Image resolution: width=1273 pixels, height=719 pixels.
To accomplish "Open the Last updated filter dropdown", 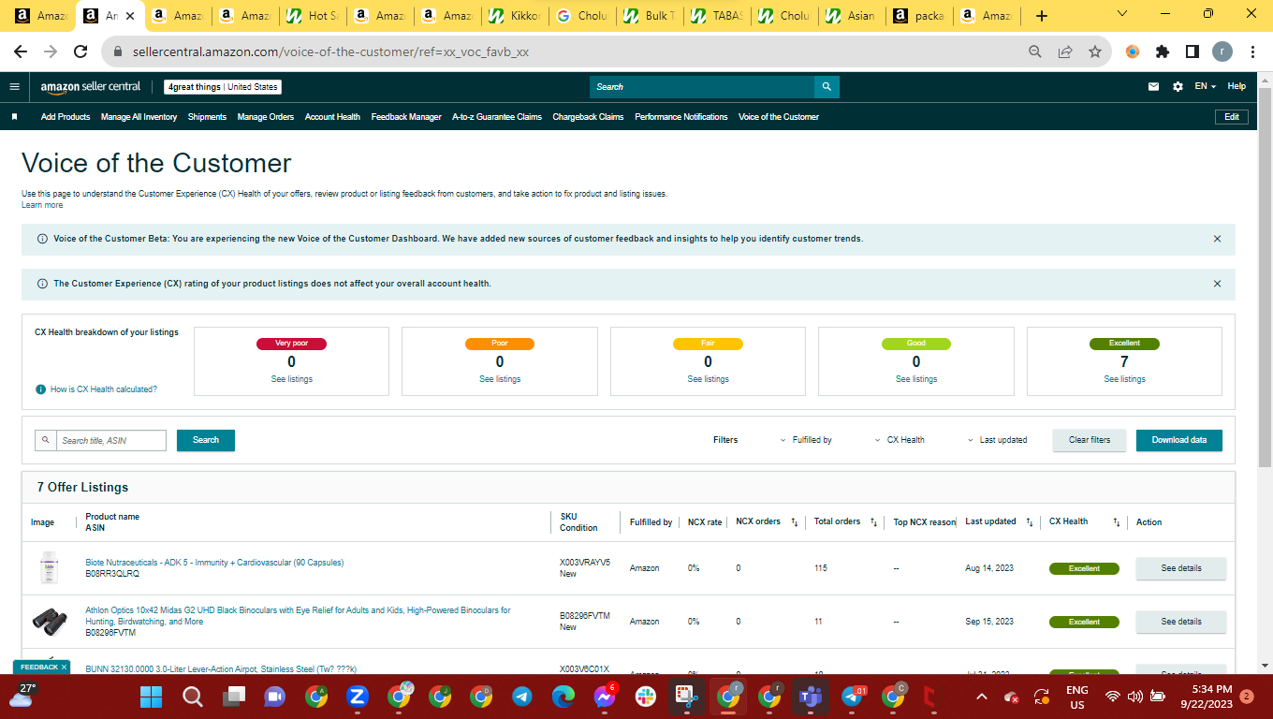I will [997, 440].
